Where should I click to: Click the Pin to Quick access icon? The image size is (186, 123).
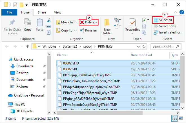(12, 22)
